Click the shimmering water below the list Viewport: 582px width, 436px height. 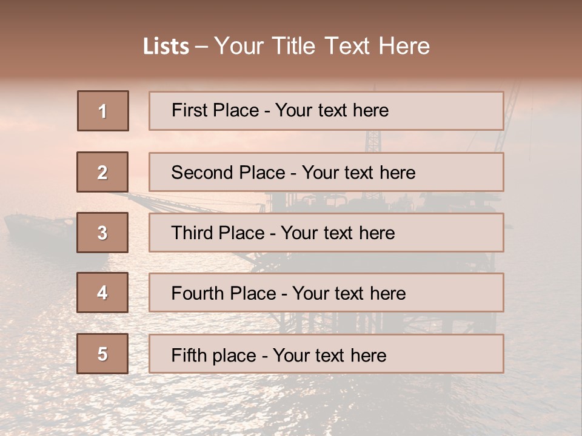pyautogui.click(x=182, y=406)
